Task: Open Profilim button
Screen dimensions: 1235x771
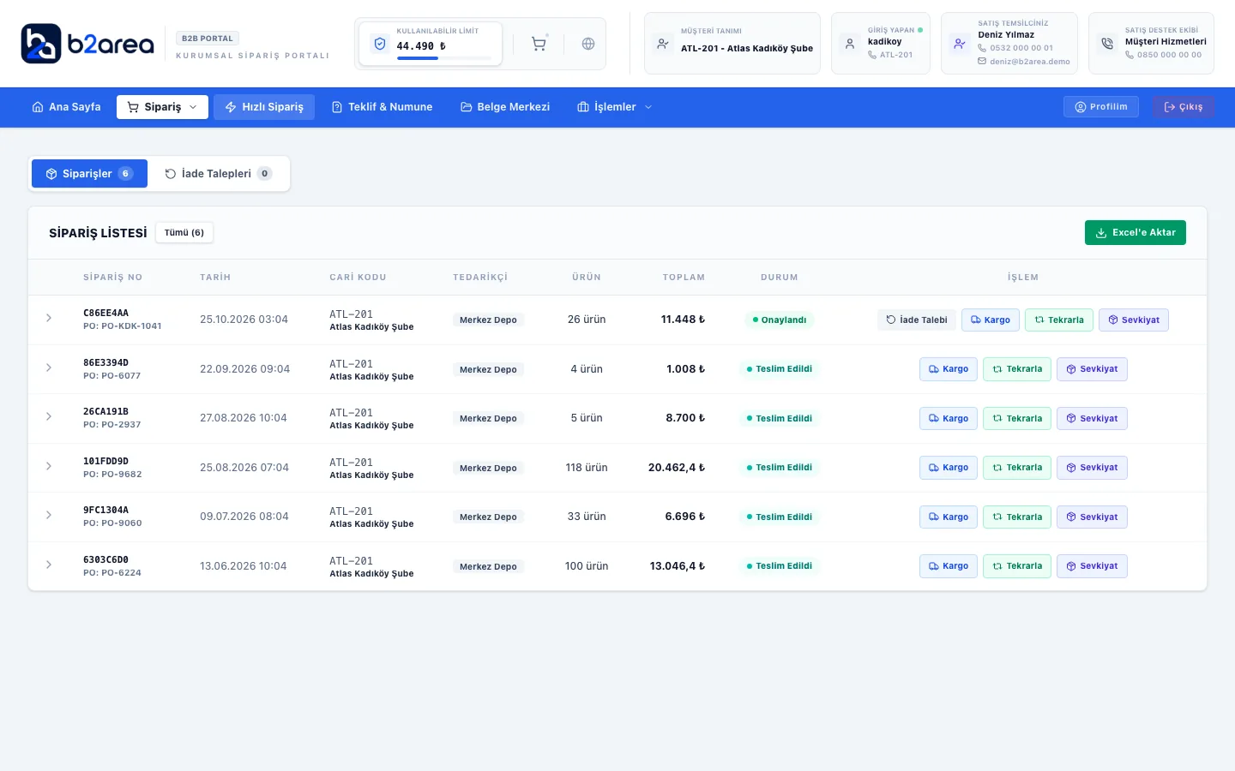Action: [1101, 107]
